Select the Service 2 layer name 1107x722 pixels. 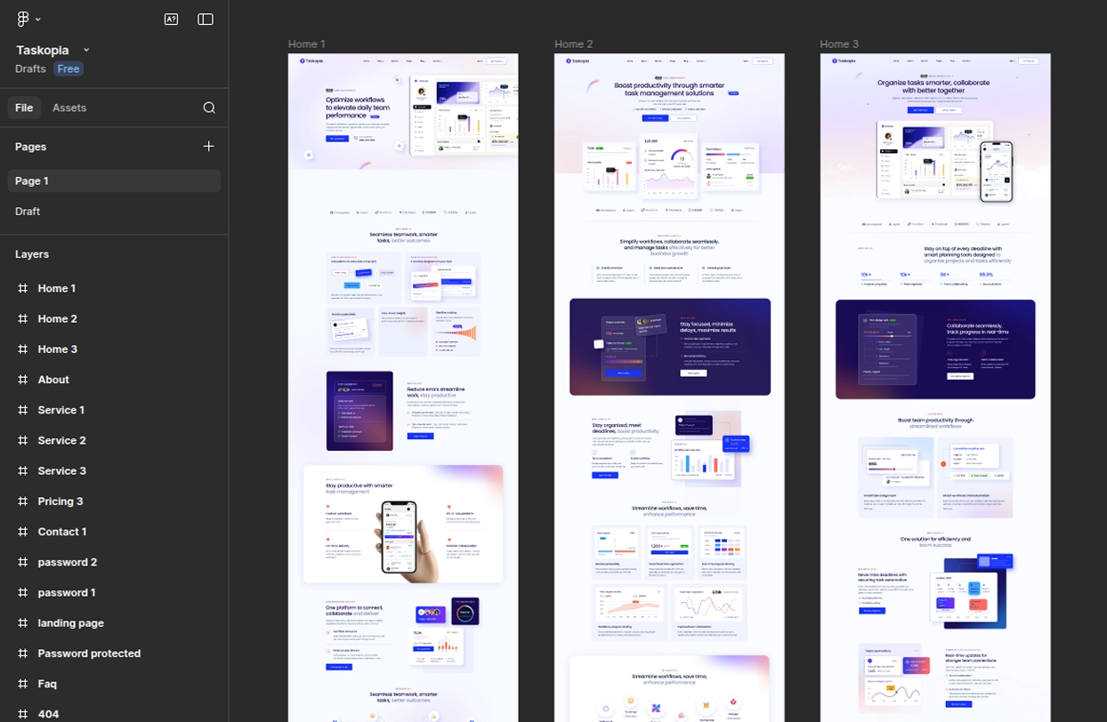pyautogui.click(x=62, y=440)
